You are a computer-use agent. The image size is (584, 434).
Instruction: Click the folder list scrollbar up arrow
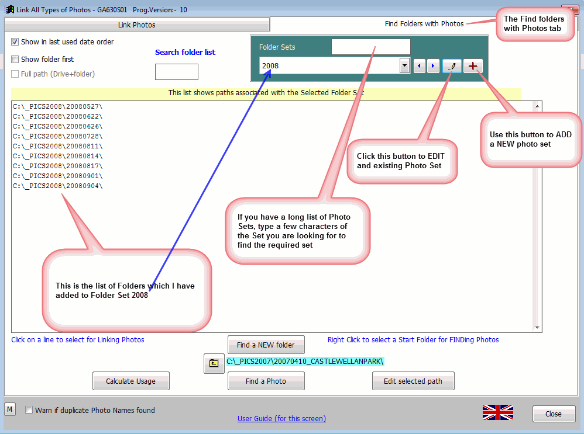click(537, 106)
